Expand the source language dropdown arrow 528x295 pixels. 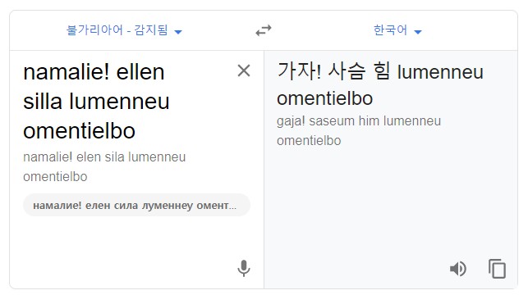178,32
